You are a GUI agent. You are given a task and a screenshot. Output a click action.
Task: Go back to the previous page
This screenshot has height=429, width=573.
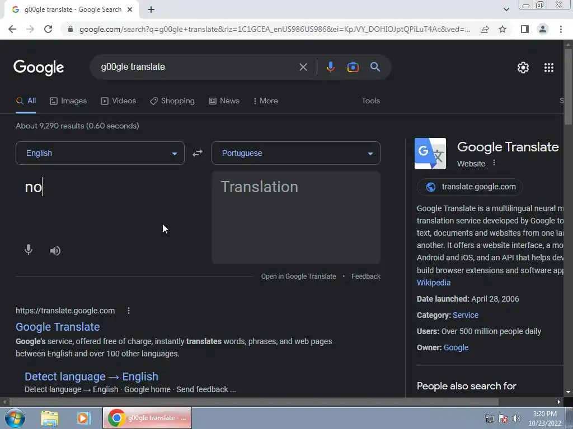click(x=12, y=29)
